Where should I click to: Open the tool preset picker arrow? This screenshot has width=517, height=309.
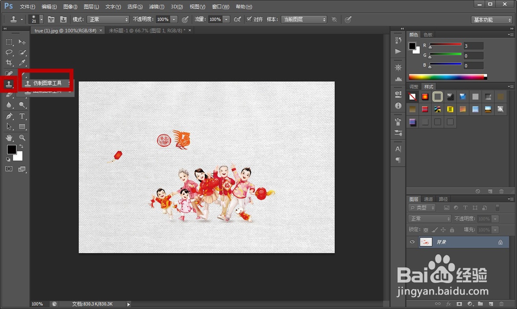(x=22, y=20)
